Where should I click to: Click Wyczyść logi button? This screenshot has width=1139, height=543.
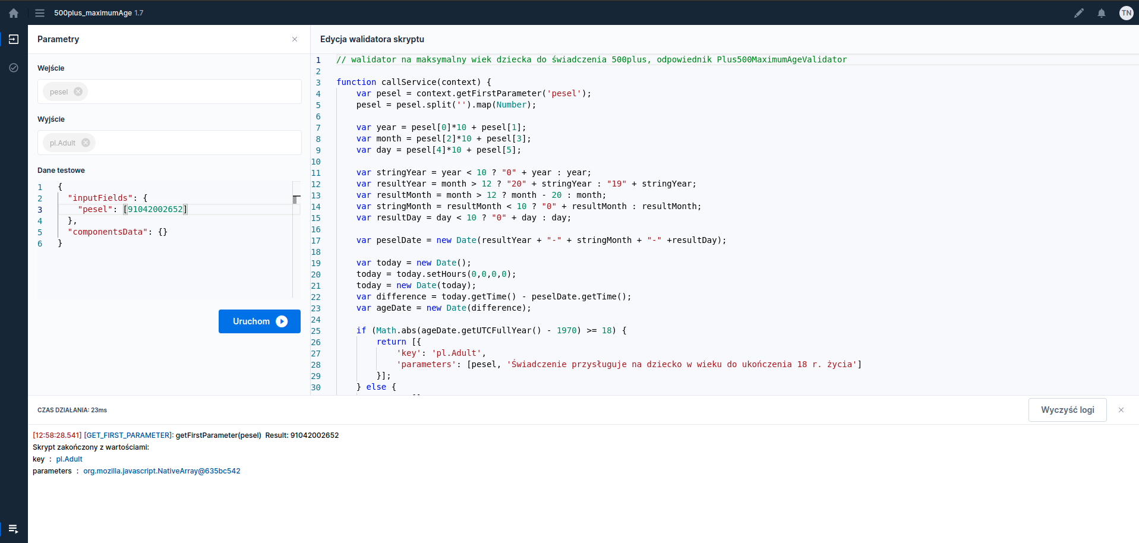click(1067, 410)
